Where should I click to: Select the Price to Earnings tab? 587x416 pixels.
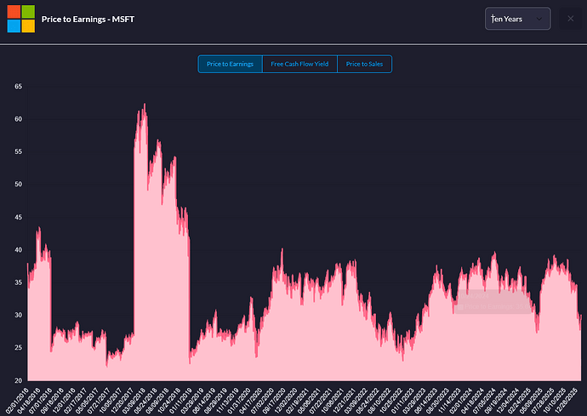231,64
